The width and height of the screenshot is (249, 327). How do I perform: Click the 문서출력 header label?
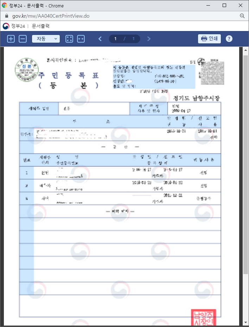pos(40,26)
